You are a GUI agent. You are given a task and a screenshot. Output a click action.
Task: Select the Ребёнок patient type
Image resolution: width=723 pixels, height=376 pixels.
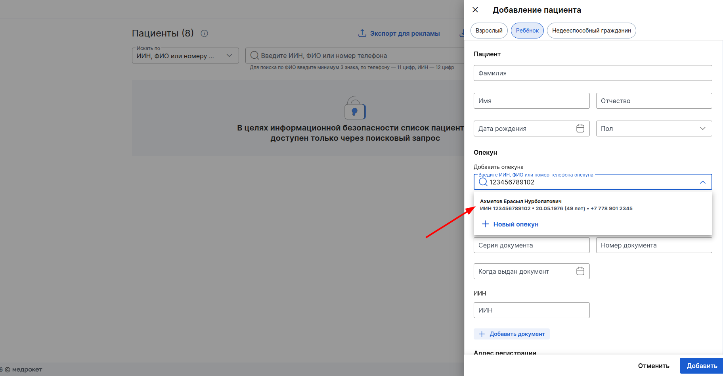[527, 31]
